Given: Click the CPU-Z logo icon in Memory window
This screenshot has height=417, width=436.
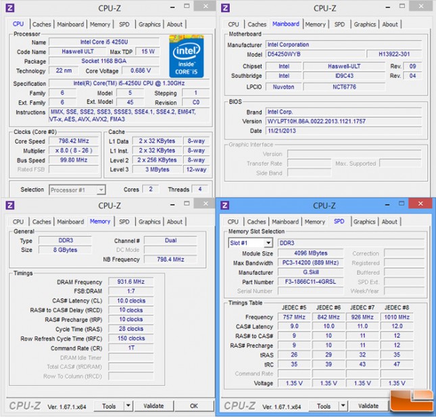Looking at the screenshot, I should pyautogui.click(x=9, y=205).
